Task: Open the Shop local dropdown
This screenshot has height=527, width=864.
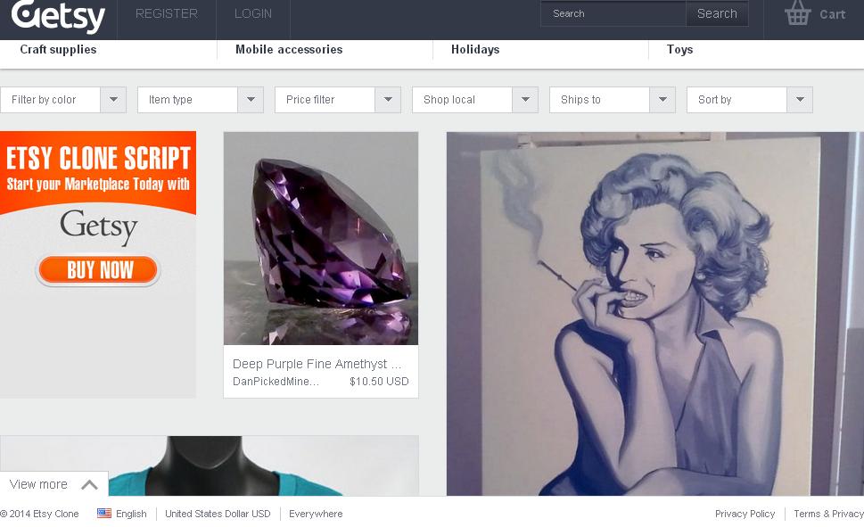Action: (525, 100)
